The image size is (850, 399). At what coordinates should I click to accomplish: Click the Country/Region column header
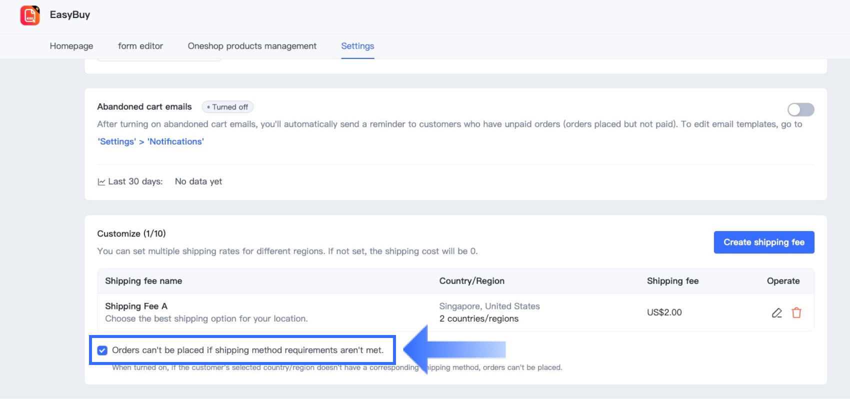[471, 281]
